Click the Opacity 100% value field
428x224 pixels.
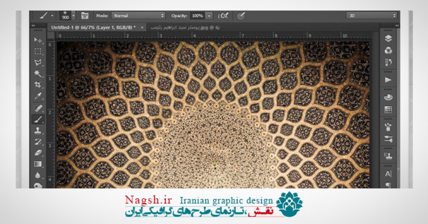pos(197,16)
